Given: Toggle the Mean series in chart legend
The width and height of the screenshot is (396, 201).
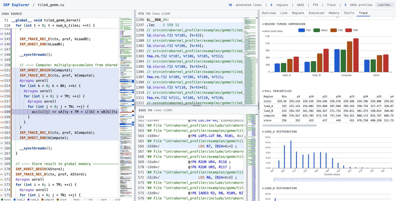Looking at the screenshot, I should pyautogui.click(x=317, y=30).
